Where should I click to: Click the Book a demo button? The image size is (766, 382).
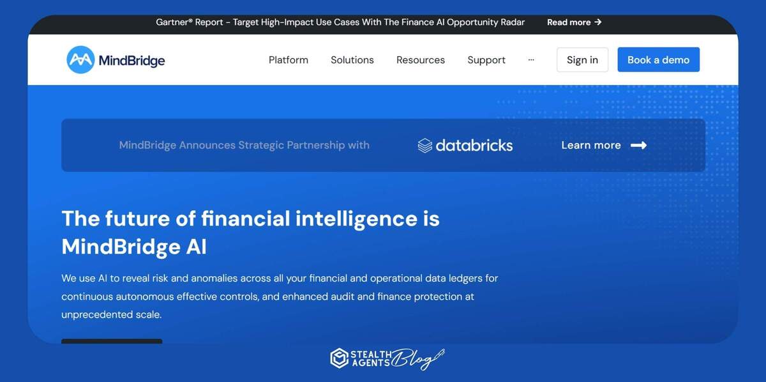pos(658,60)
